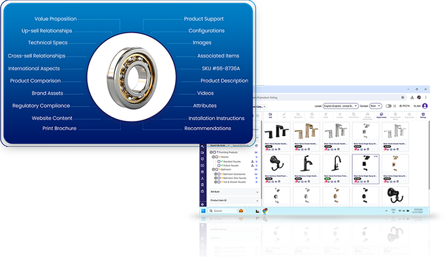Open the Chrome icon in the taskbar
This screenshot has width=445, height=257.
(x=265, y=211)
